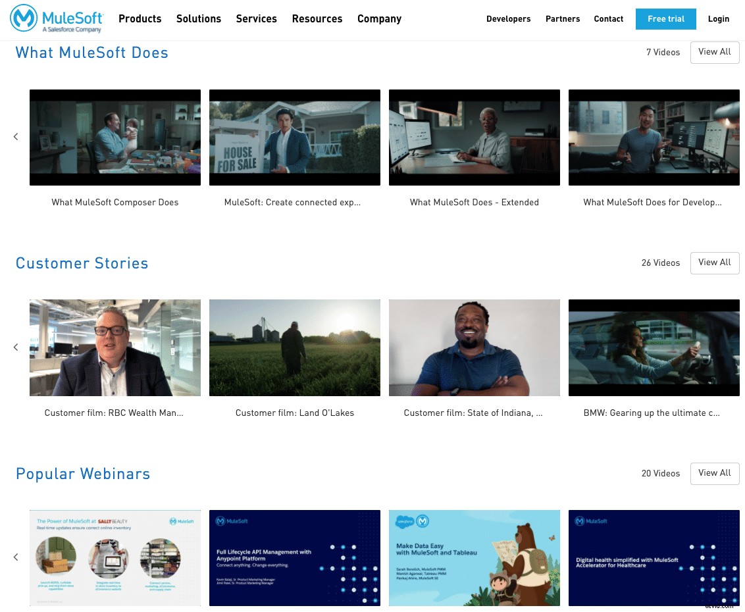This screenshot has height=612, width=745.
Task: Click the Free trial button
Action: point(666,19)
